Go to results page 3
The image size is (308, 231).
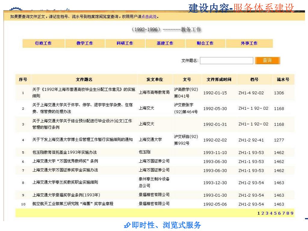click(267, 213)
